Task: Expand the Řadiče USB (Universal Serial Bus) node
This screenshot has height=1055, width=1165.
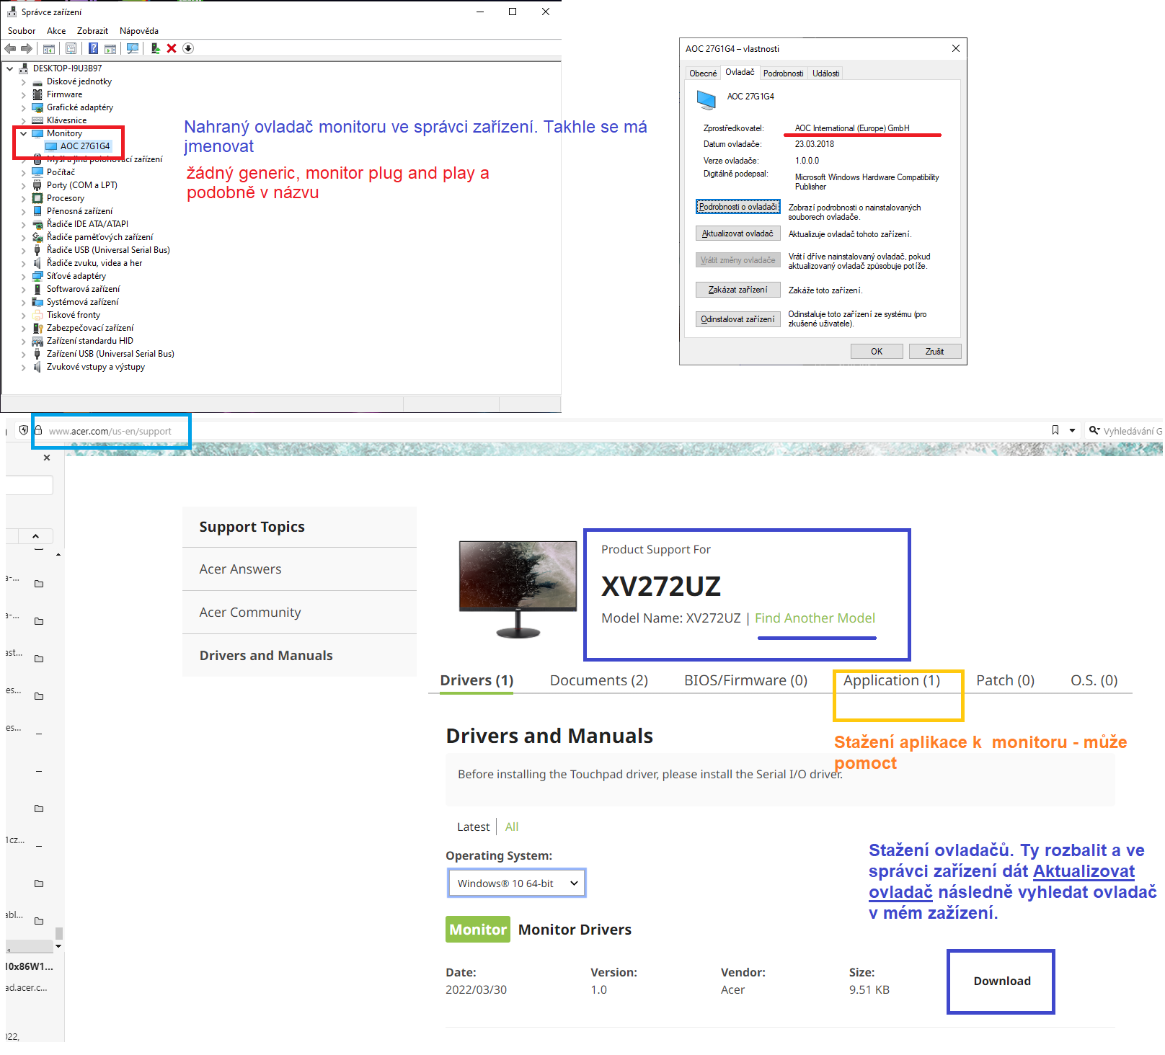Action: (23, 250)
